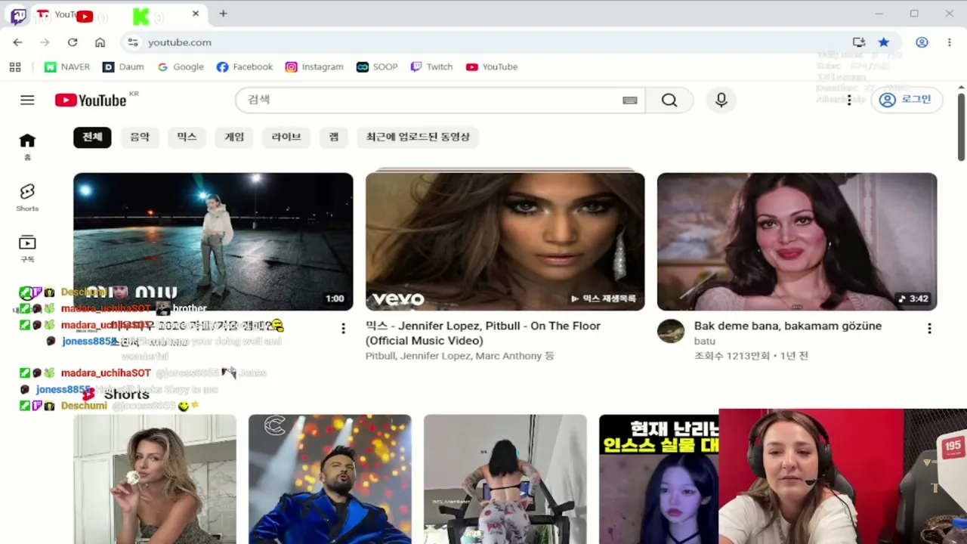Start voice search with the microphone
967x544 pixels.
click(x=721, y=100)
